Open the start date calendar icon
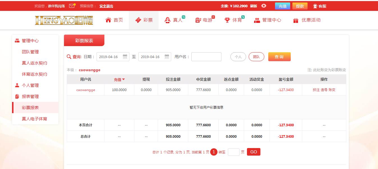The image size is (378, 169). pyautogui.click(x=125, y=57)
